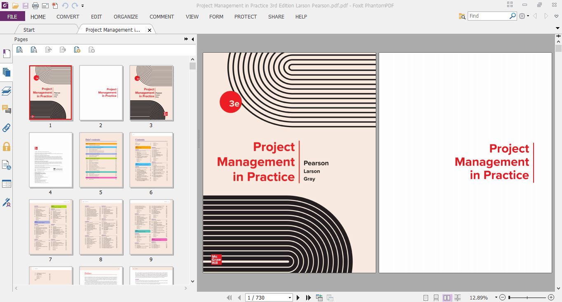The height and width of the screenshot is (302, 562).
Task: Go to next page button
Action: click(298, 297)
